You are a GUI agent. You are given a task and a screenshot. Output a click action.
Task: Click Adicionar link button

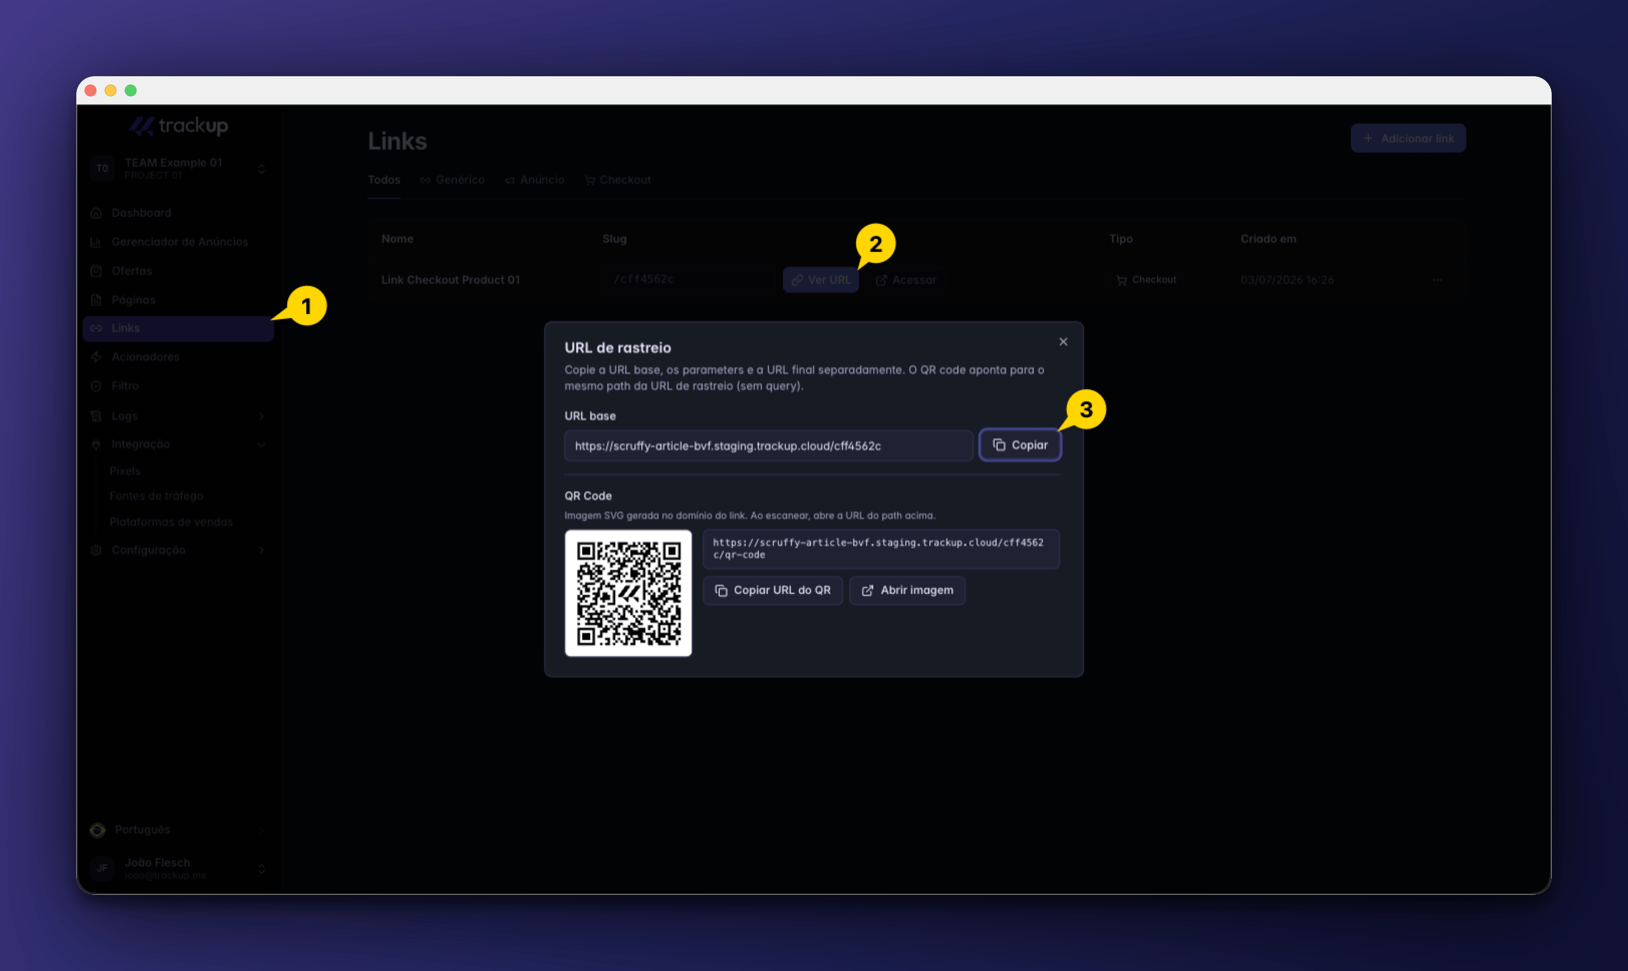tap(1408, 138)
